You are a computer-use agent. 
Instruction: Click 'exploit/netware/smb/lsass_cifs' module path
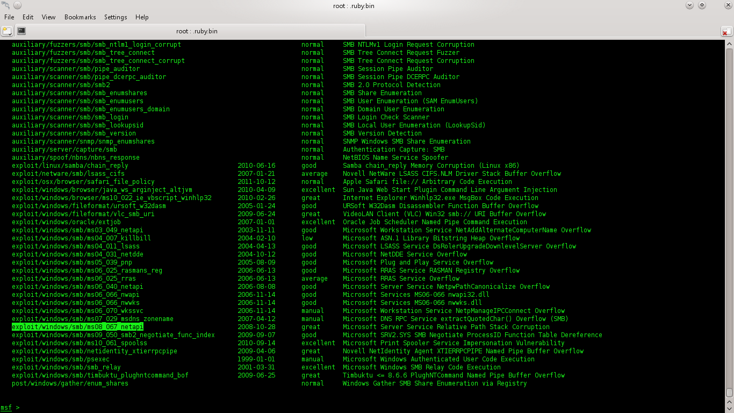point(68,174)
